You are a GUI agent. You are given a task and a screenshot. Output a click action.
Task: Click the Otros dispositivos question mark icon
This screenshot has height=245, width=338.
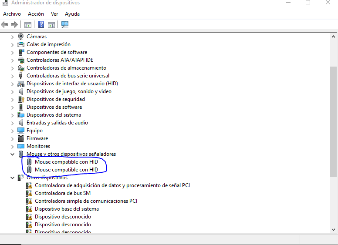coord(21,178)
